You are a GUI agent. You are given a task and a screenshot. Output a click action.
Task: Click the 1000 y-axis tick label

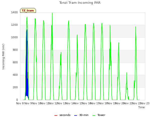14,37
